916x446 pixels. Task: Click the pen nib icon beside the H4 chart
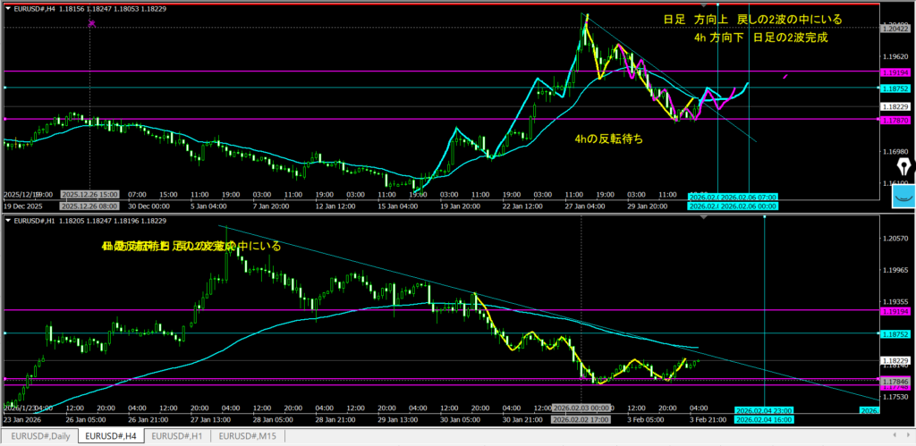pyautogui.click(x=903, y=167)
